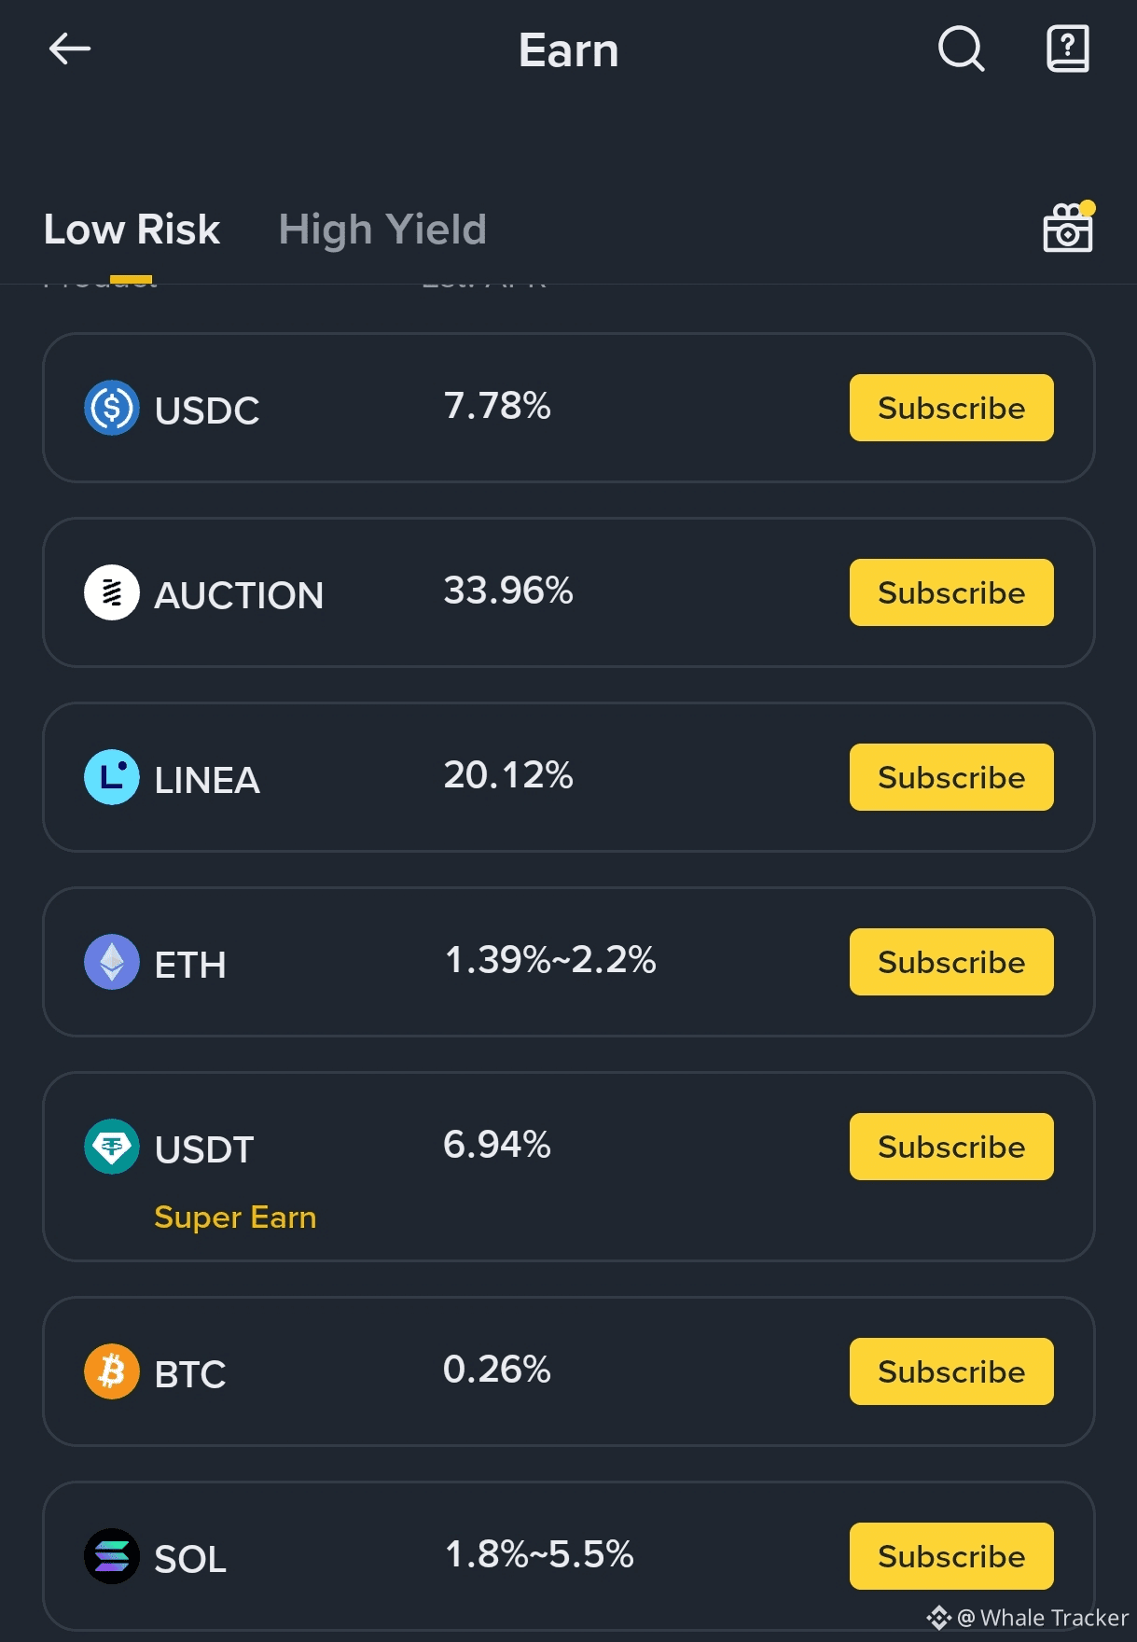Screen dimensions: 1137x1642
Task: Tap the USDC coin icon
Action: coord(112,408)
